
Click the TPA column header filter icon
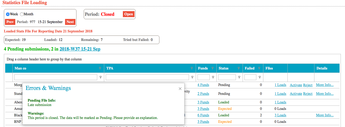click(x=192, y=68)
